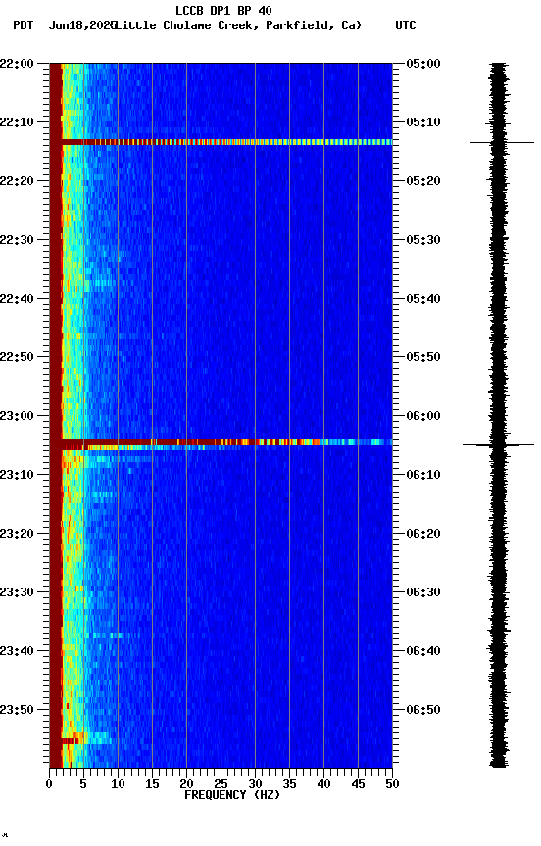Select the 06:00 UTC time label
Viewport: 541px width, 846px height.
[x=423, y=416]
